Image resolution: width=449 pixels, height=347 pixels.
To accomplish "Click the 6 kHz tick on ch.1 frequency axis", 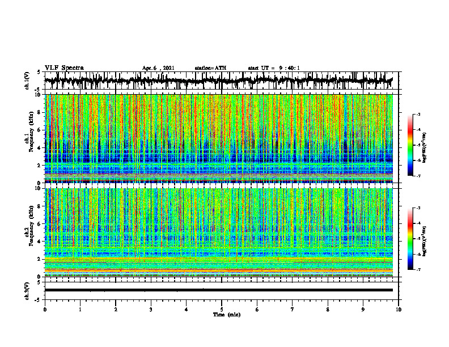I will 39,130.
